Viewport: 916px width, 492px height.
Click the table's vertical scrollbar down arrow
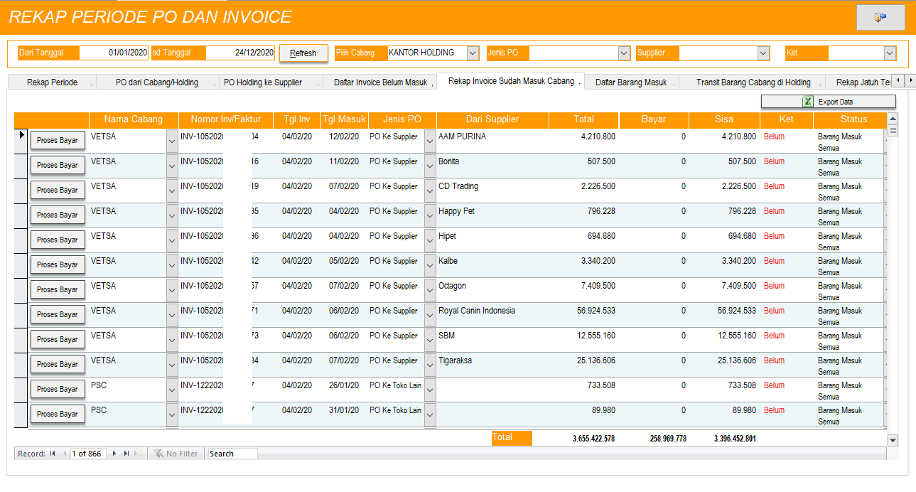[x=893, y=440]
